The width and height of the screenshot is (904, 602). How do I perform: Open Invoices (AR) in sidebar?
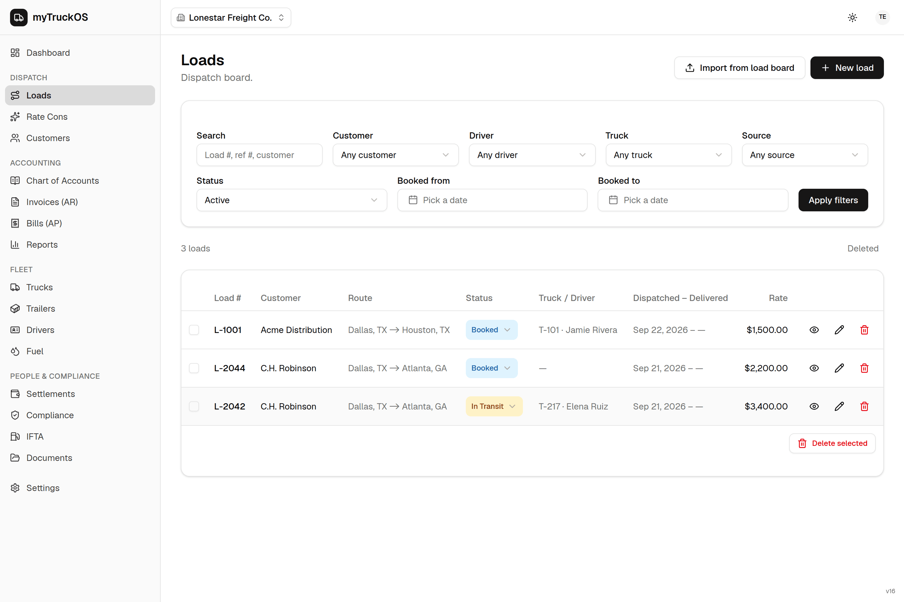coord(80,202)
